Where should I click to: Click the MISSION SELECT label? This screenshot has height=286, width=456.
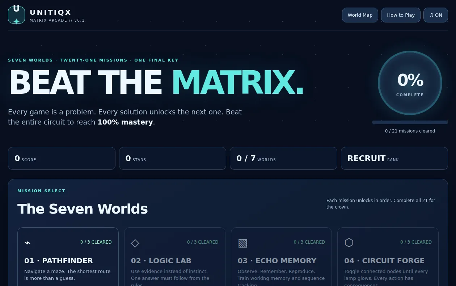tap(41, 191)
